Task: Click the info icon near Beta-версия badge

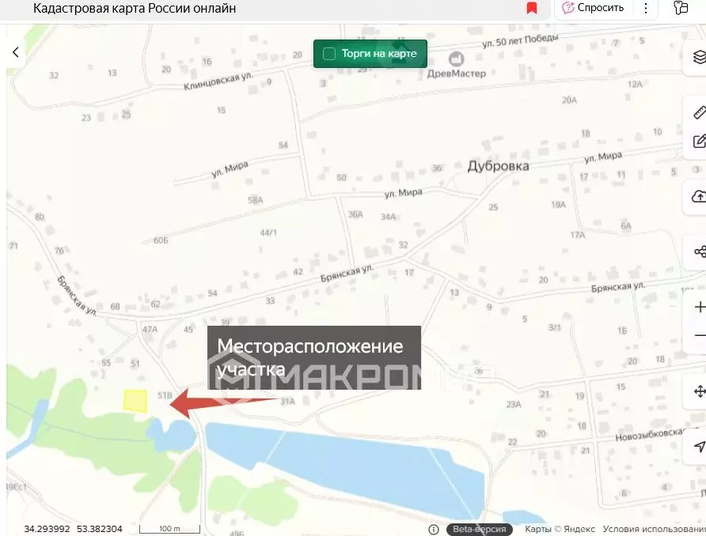Action: pos(433,530)
